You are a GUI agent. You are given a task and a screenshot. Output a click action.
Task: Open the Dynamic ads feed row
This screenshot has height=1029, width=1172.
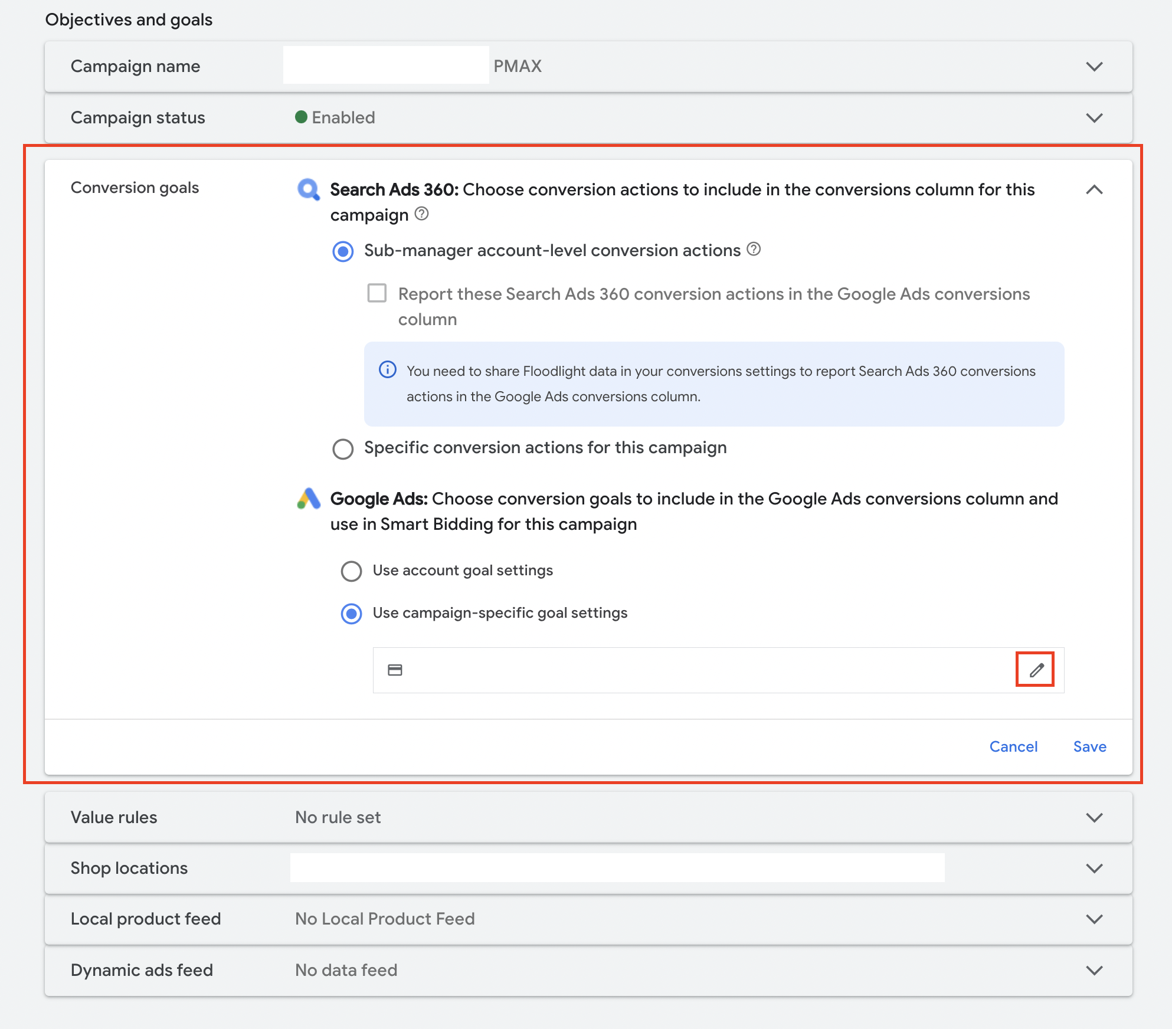[x=1094, y=970]
